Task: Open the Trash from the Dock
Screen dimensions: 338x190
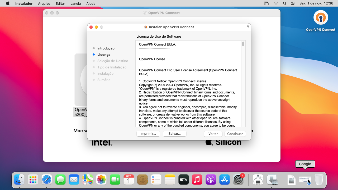Action: (319, 179)
